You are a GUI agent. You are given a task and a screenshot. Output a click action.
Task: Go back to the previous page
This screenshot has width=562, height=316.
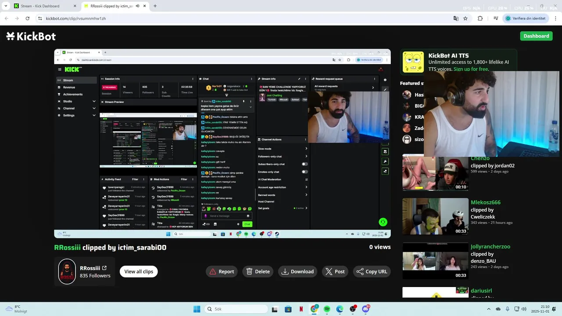click(6, 18)
